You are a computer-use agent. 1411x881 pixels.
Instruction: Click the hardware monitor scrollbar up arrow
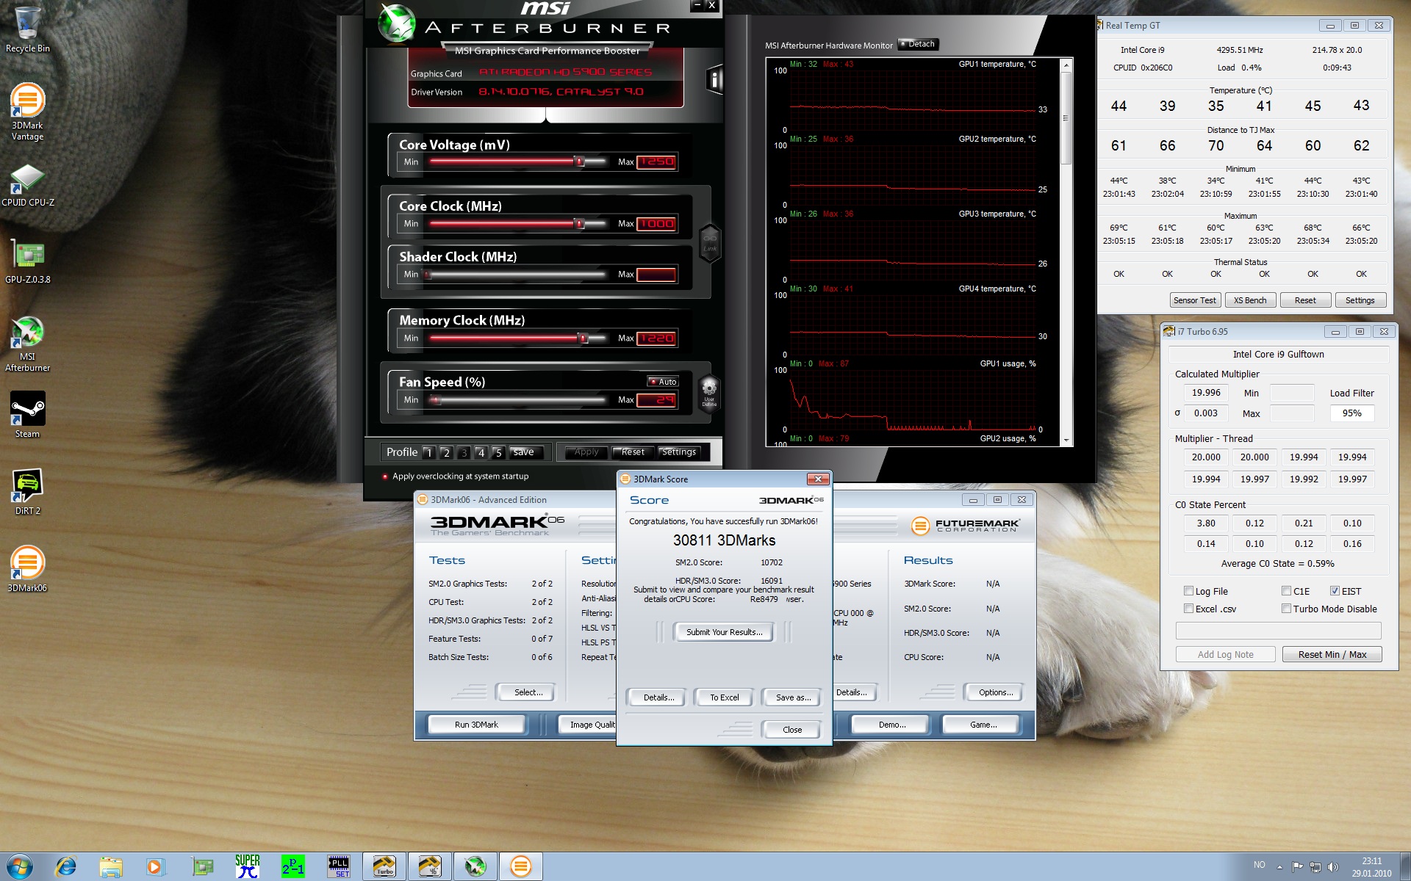pos(1066,65)
